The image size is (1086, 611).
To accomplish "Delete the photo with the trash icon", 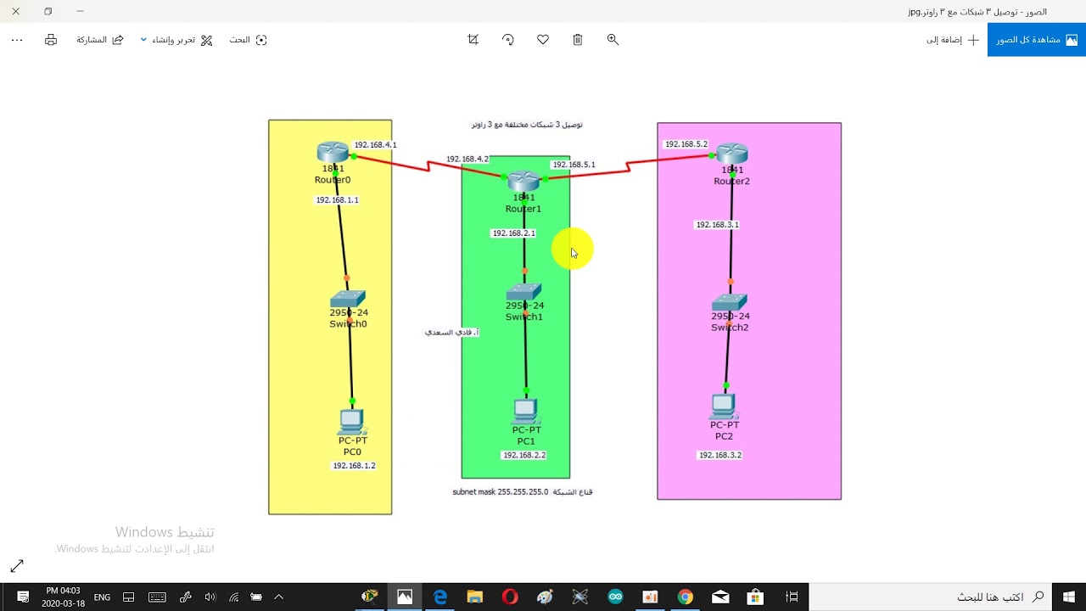I will point(578,40).
